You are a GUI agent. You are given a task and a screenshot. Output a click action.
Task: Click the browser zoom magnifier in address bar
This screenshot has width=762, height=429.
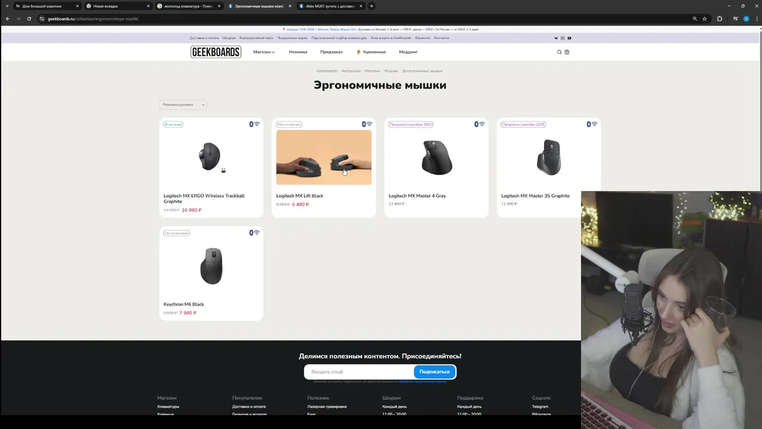click(x=695, y=18)
